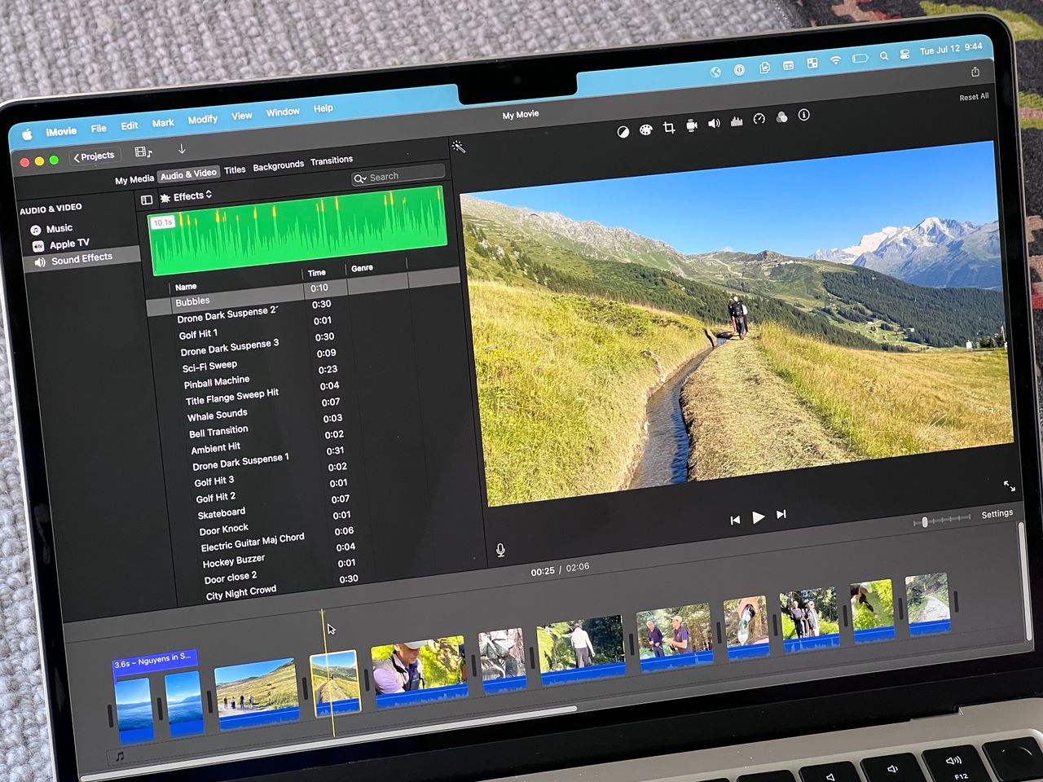This screenshot has width=1043, height=782.
Task: Select Sound Effects in the sidebar
Action: point(81,259)
